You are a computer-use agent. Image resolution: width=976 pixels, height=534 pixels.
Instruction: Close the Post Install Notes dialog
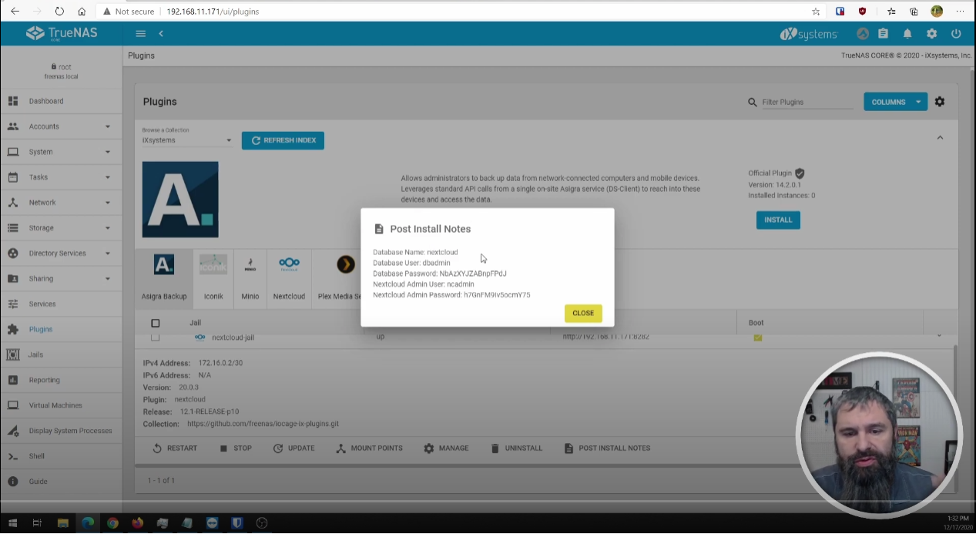(x=583, y=313)
